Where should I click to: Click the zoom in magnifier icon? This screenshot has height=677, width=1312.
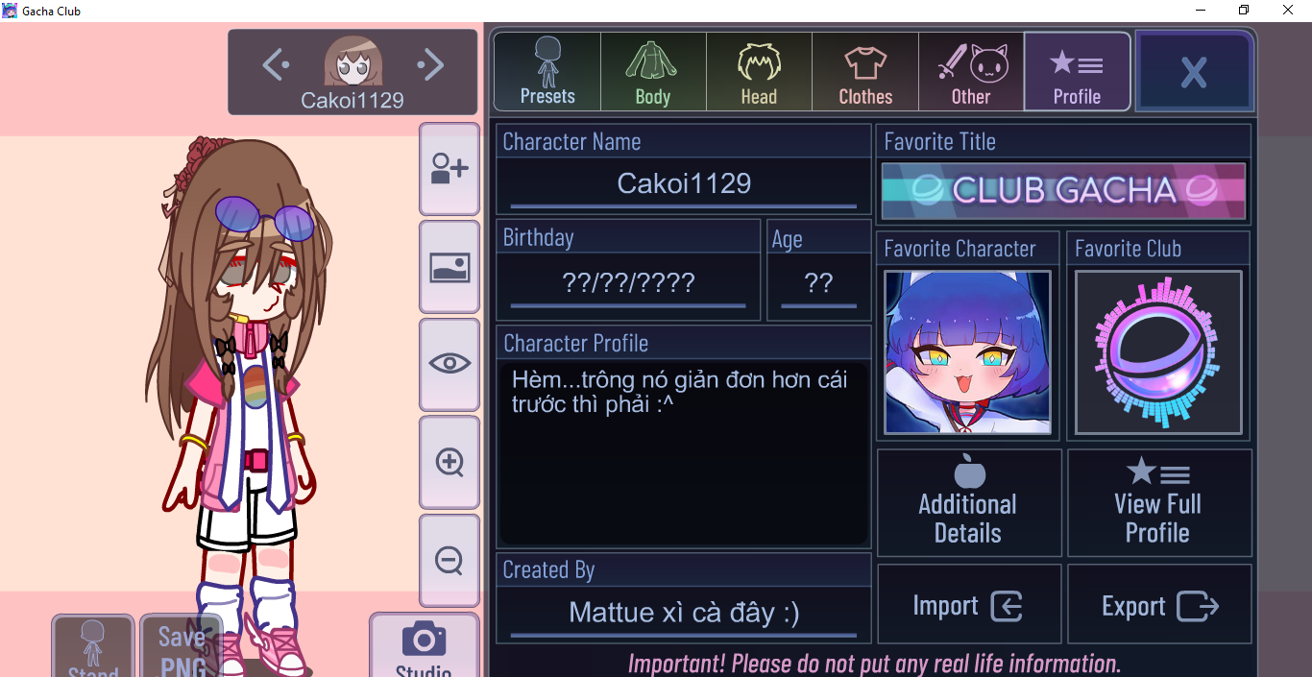point(449,462)
